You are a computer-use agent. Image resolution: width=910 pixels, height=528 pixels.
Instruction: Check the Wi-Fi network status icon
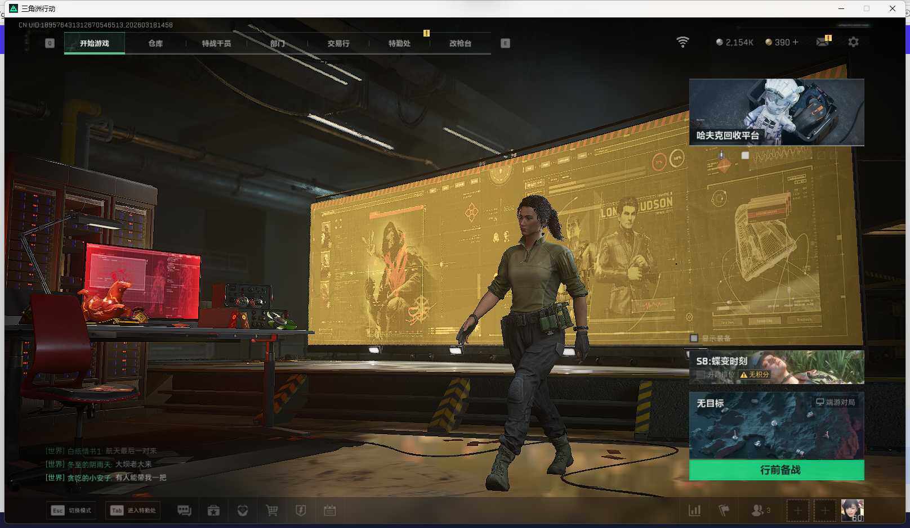point(682,42)
